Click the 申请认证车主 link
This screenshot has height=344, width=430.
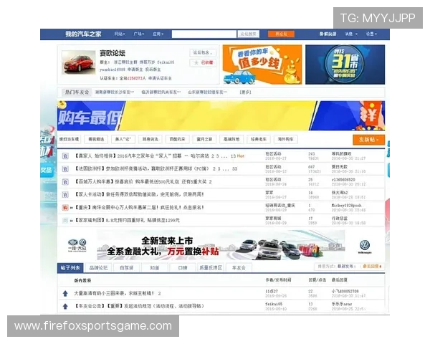tap(160, 78)
